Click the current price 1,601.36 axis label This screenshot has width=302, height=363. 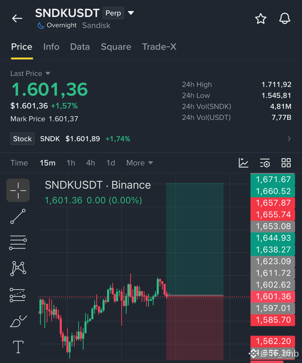[x=273, y=297]
